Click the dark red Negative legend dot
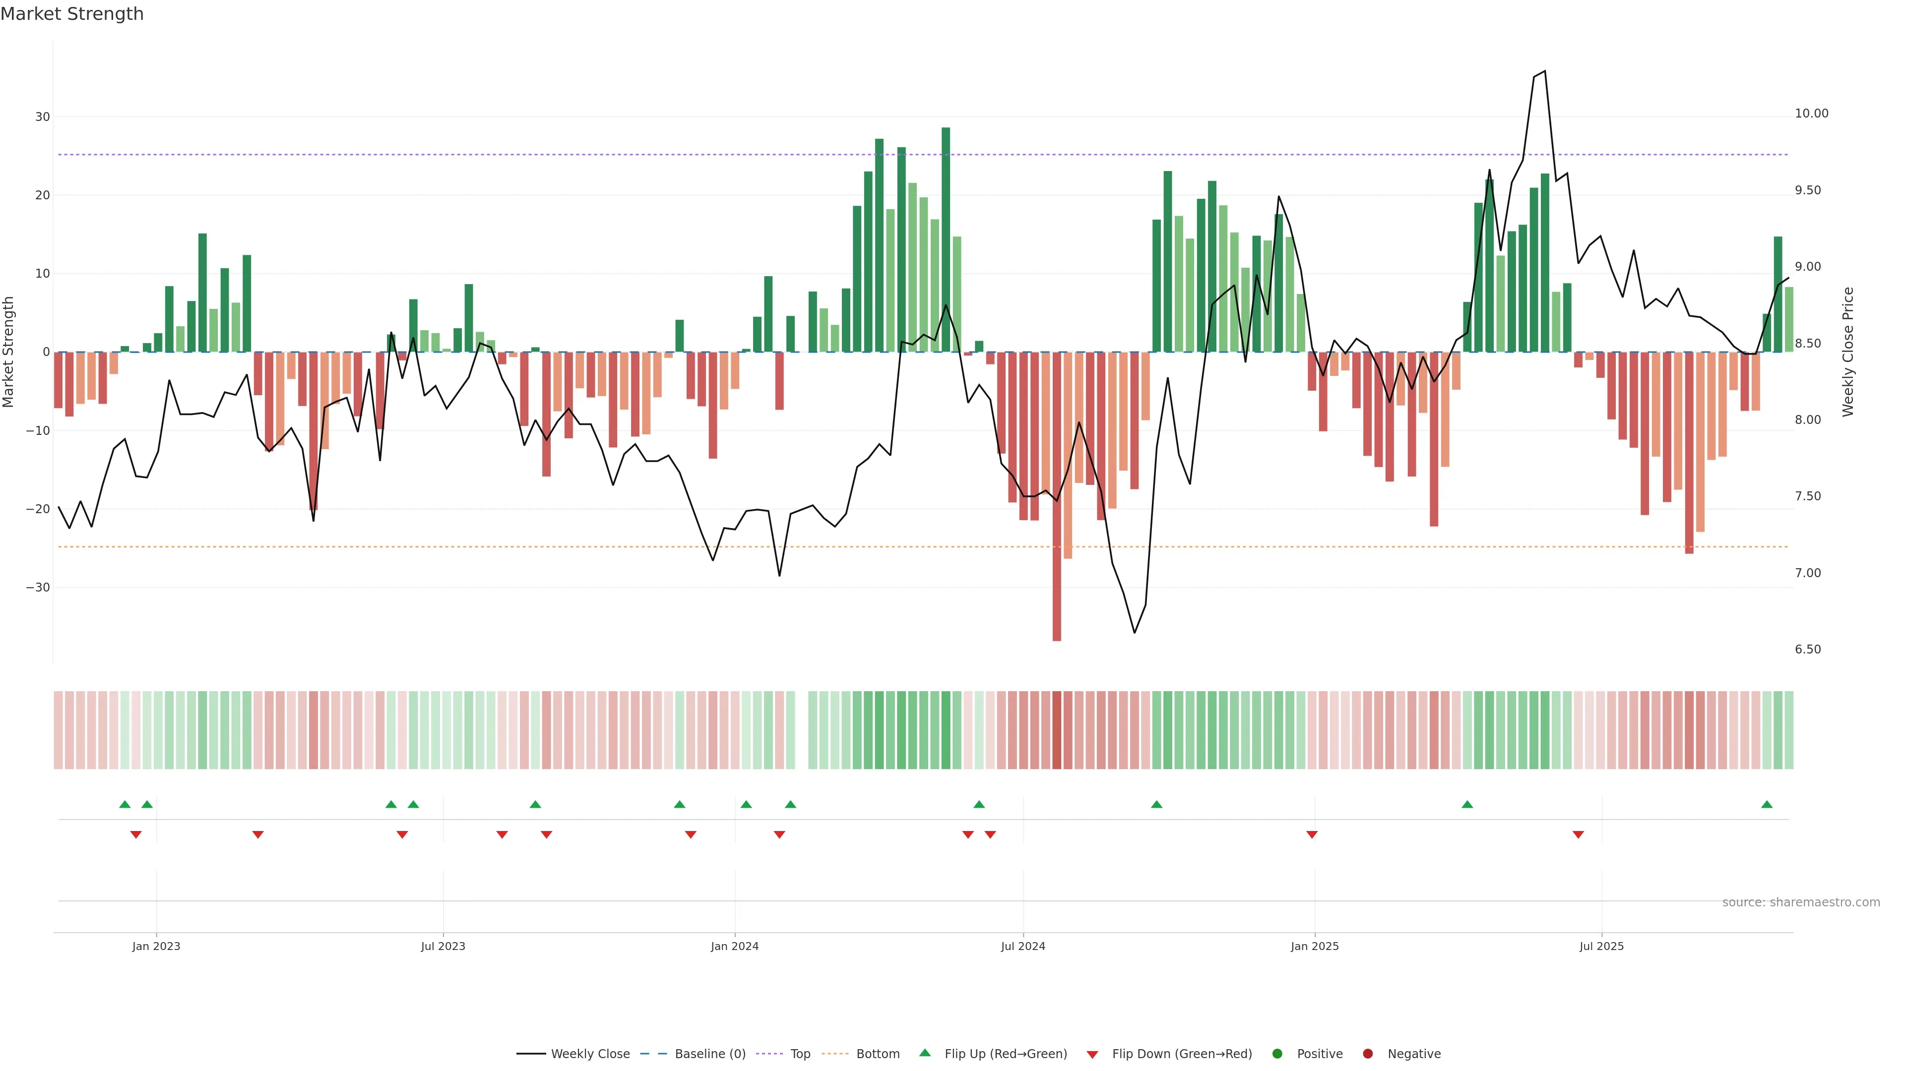 pyautogui.click(x=1367, y=1054)
